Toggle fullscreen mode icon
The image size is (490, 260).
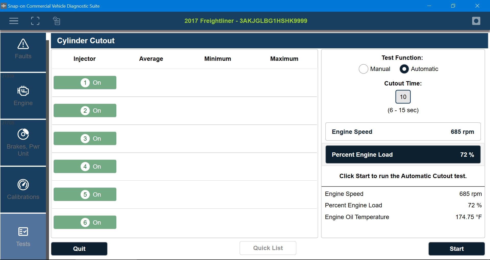click(35, 21)
